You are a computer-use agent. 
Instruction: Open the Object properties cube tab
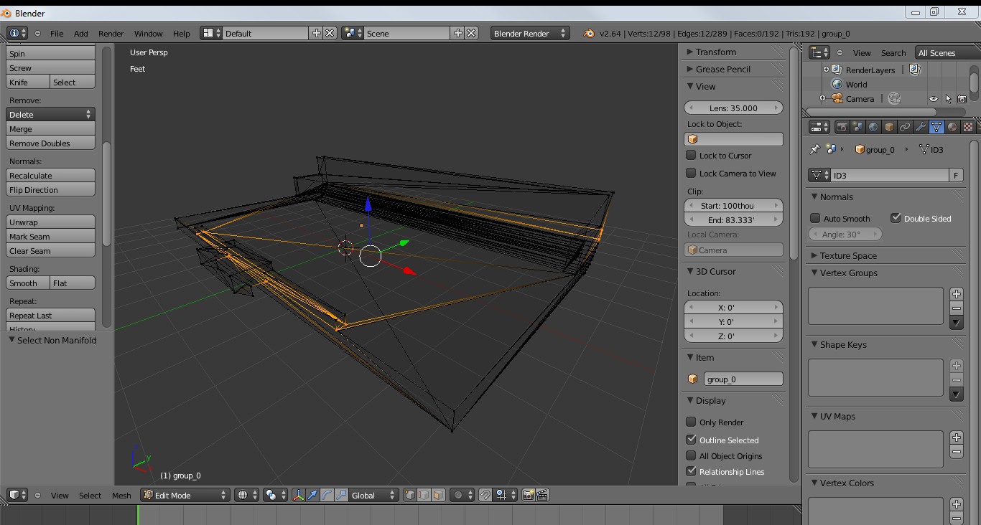click(889, 127)
